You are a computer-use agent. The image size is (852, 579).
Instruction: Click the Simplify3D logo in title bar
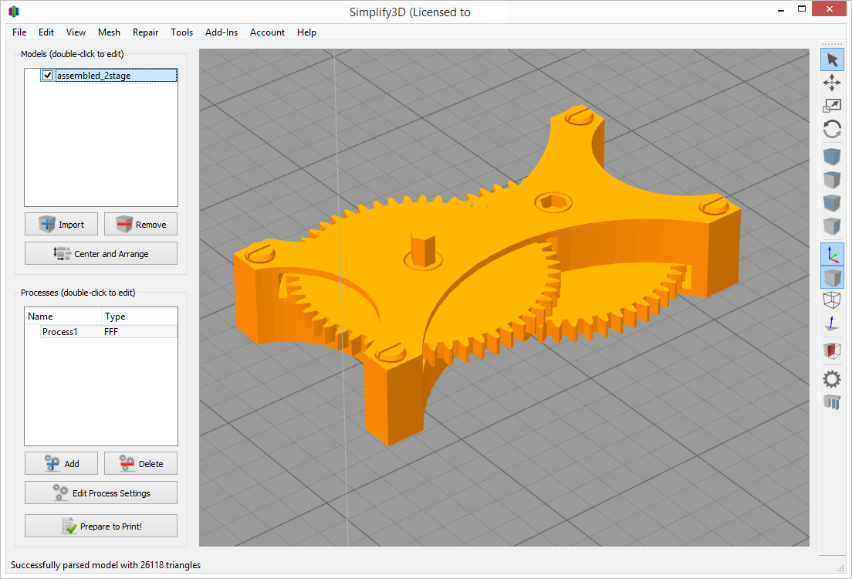click(14, 12)
